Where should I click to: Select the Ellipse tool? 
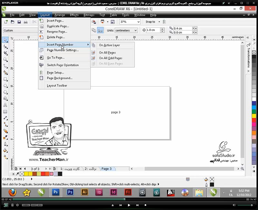(5, 86)
